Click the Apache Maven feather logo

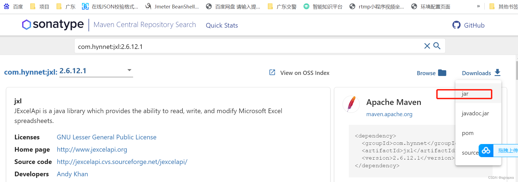point(351,104)
